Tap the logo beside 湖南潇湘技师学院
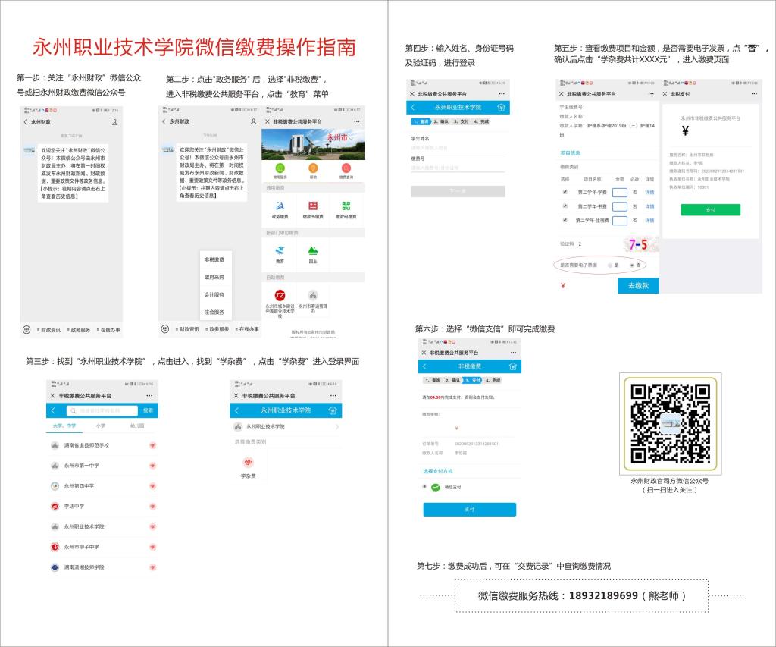 55,567
